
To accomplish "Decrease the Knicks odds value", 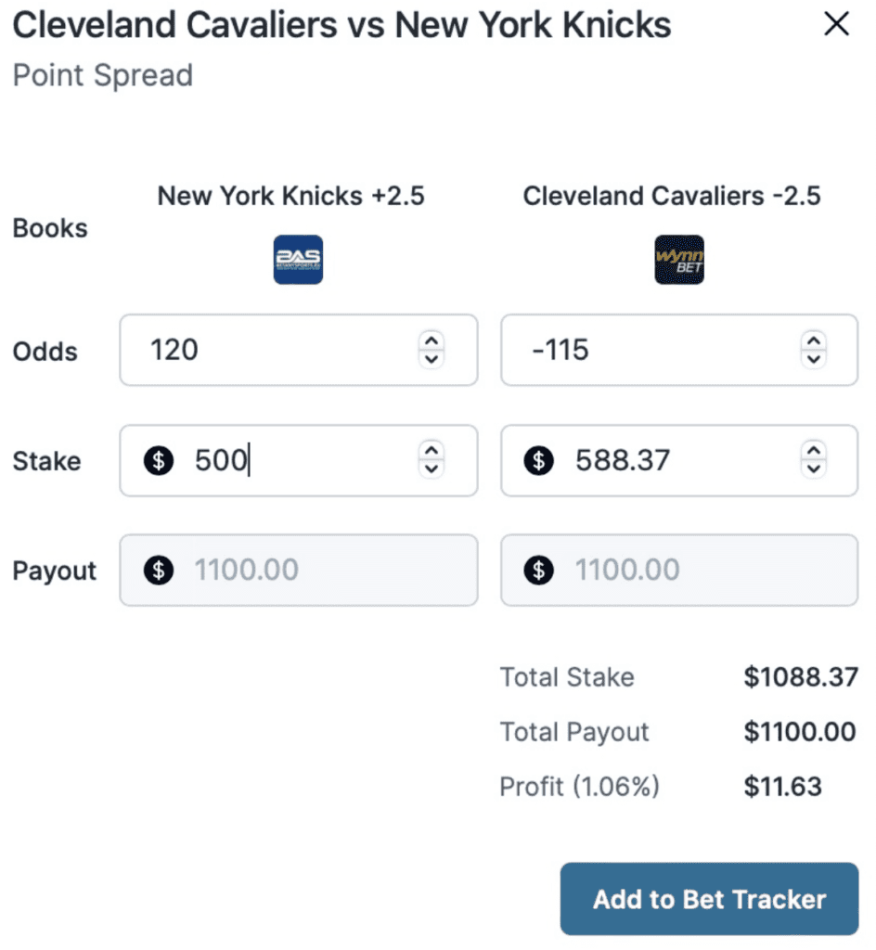I will point(432,359).
